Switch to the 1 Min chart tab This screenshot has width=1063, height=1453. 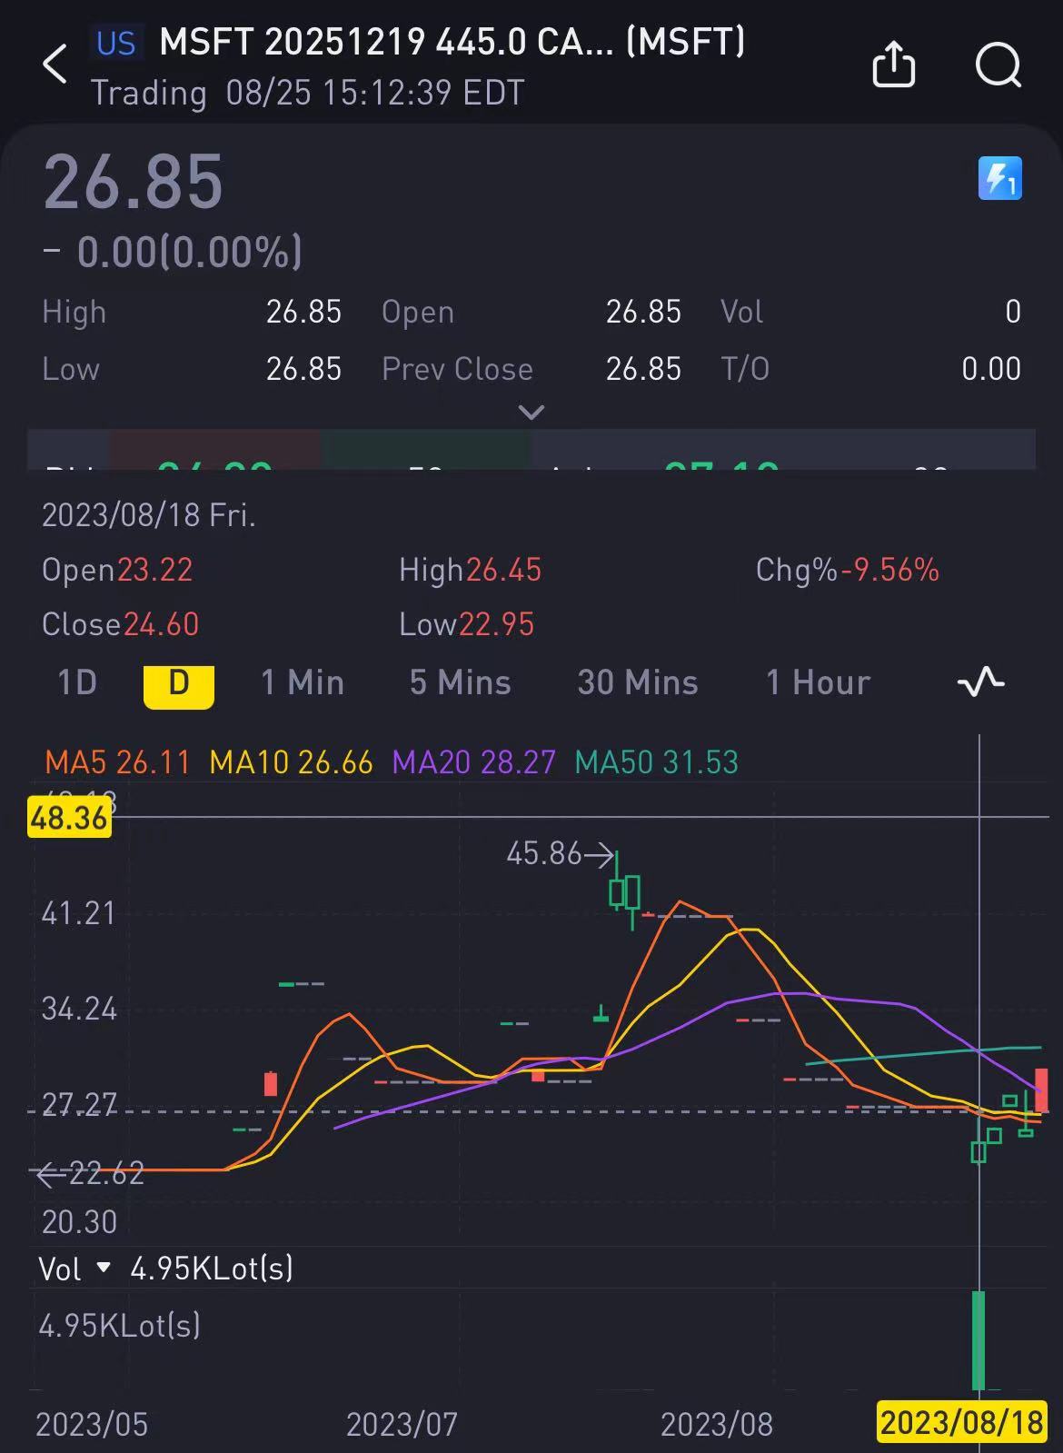pos(303,682)
